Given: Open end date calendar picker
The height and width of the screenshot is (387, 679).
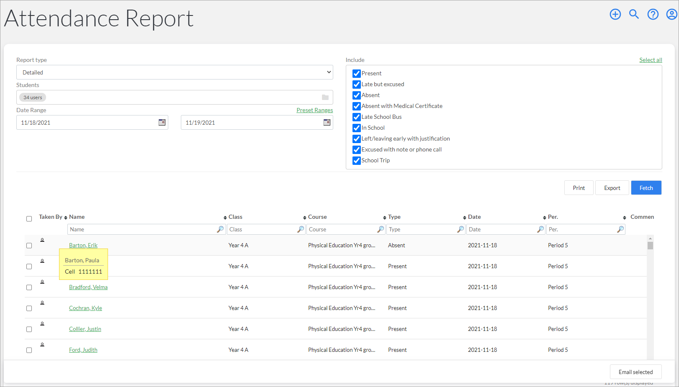Looking at the screenshot, I should pos(327,123).
